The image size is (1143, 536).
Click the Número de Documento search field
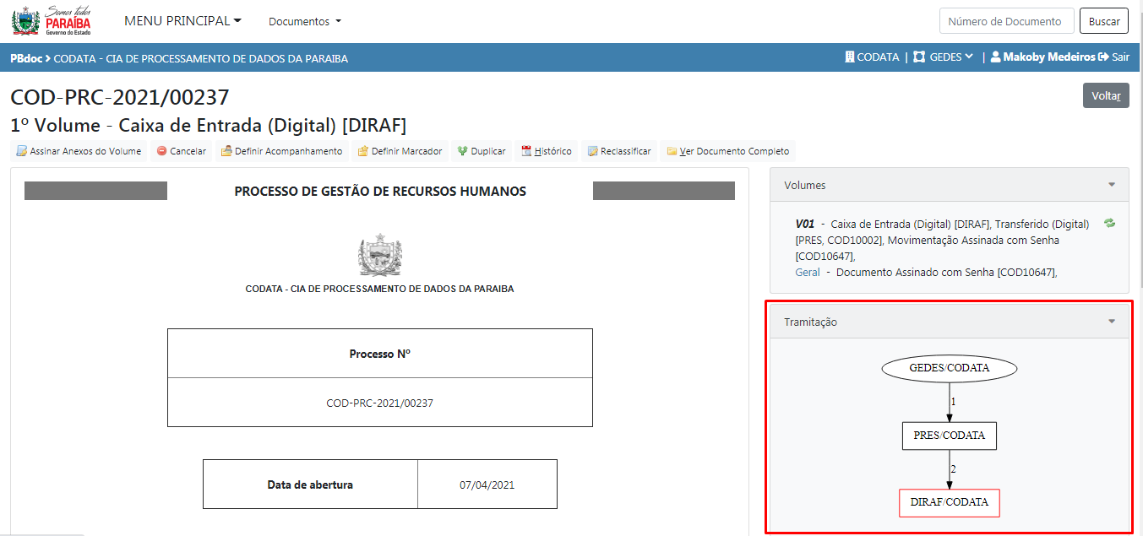pyautogui.click(x=1006, y=21)
